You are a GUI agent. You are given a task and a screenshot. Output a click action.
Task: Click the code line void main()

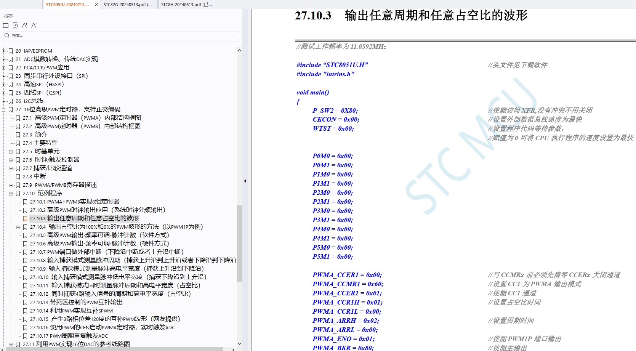click(x=313, y=93)
